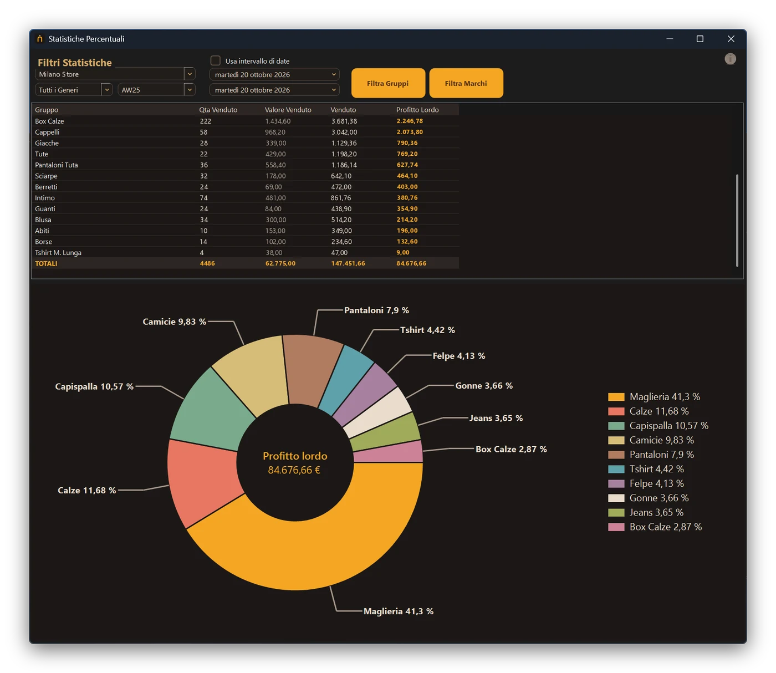776x673 pixels.
Task: Select the Cappelli row
Action: 246,132
